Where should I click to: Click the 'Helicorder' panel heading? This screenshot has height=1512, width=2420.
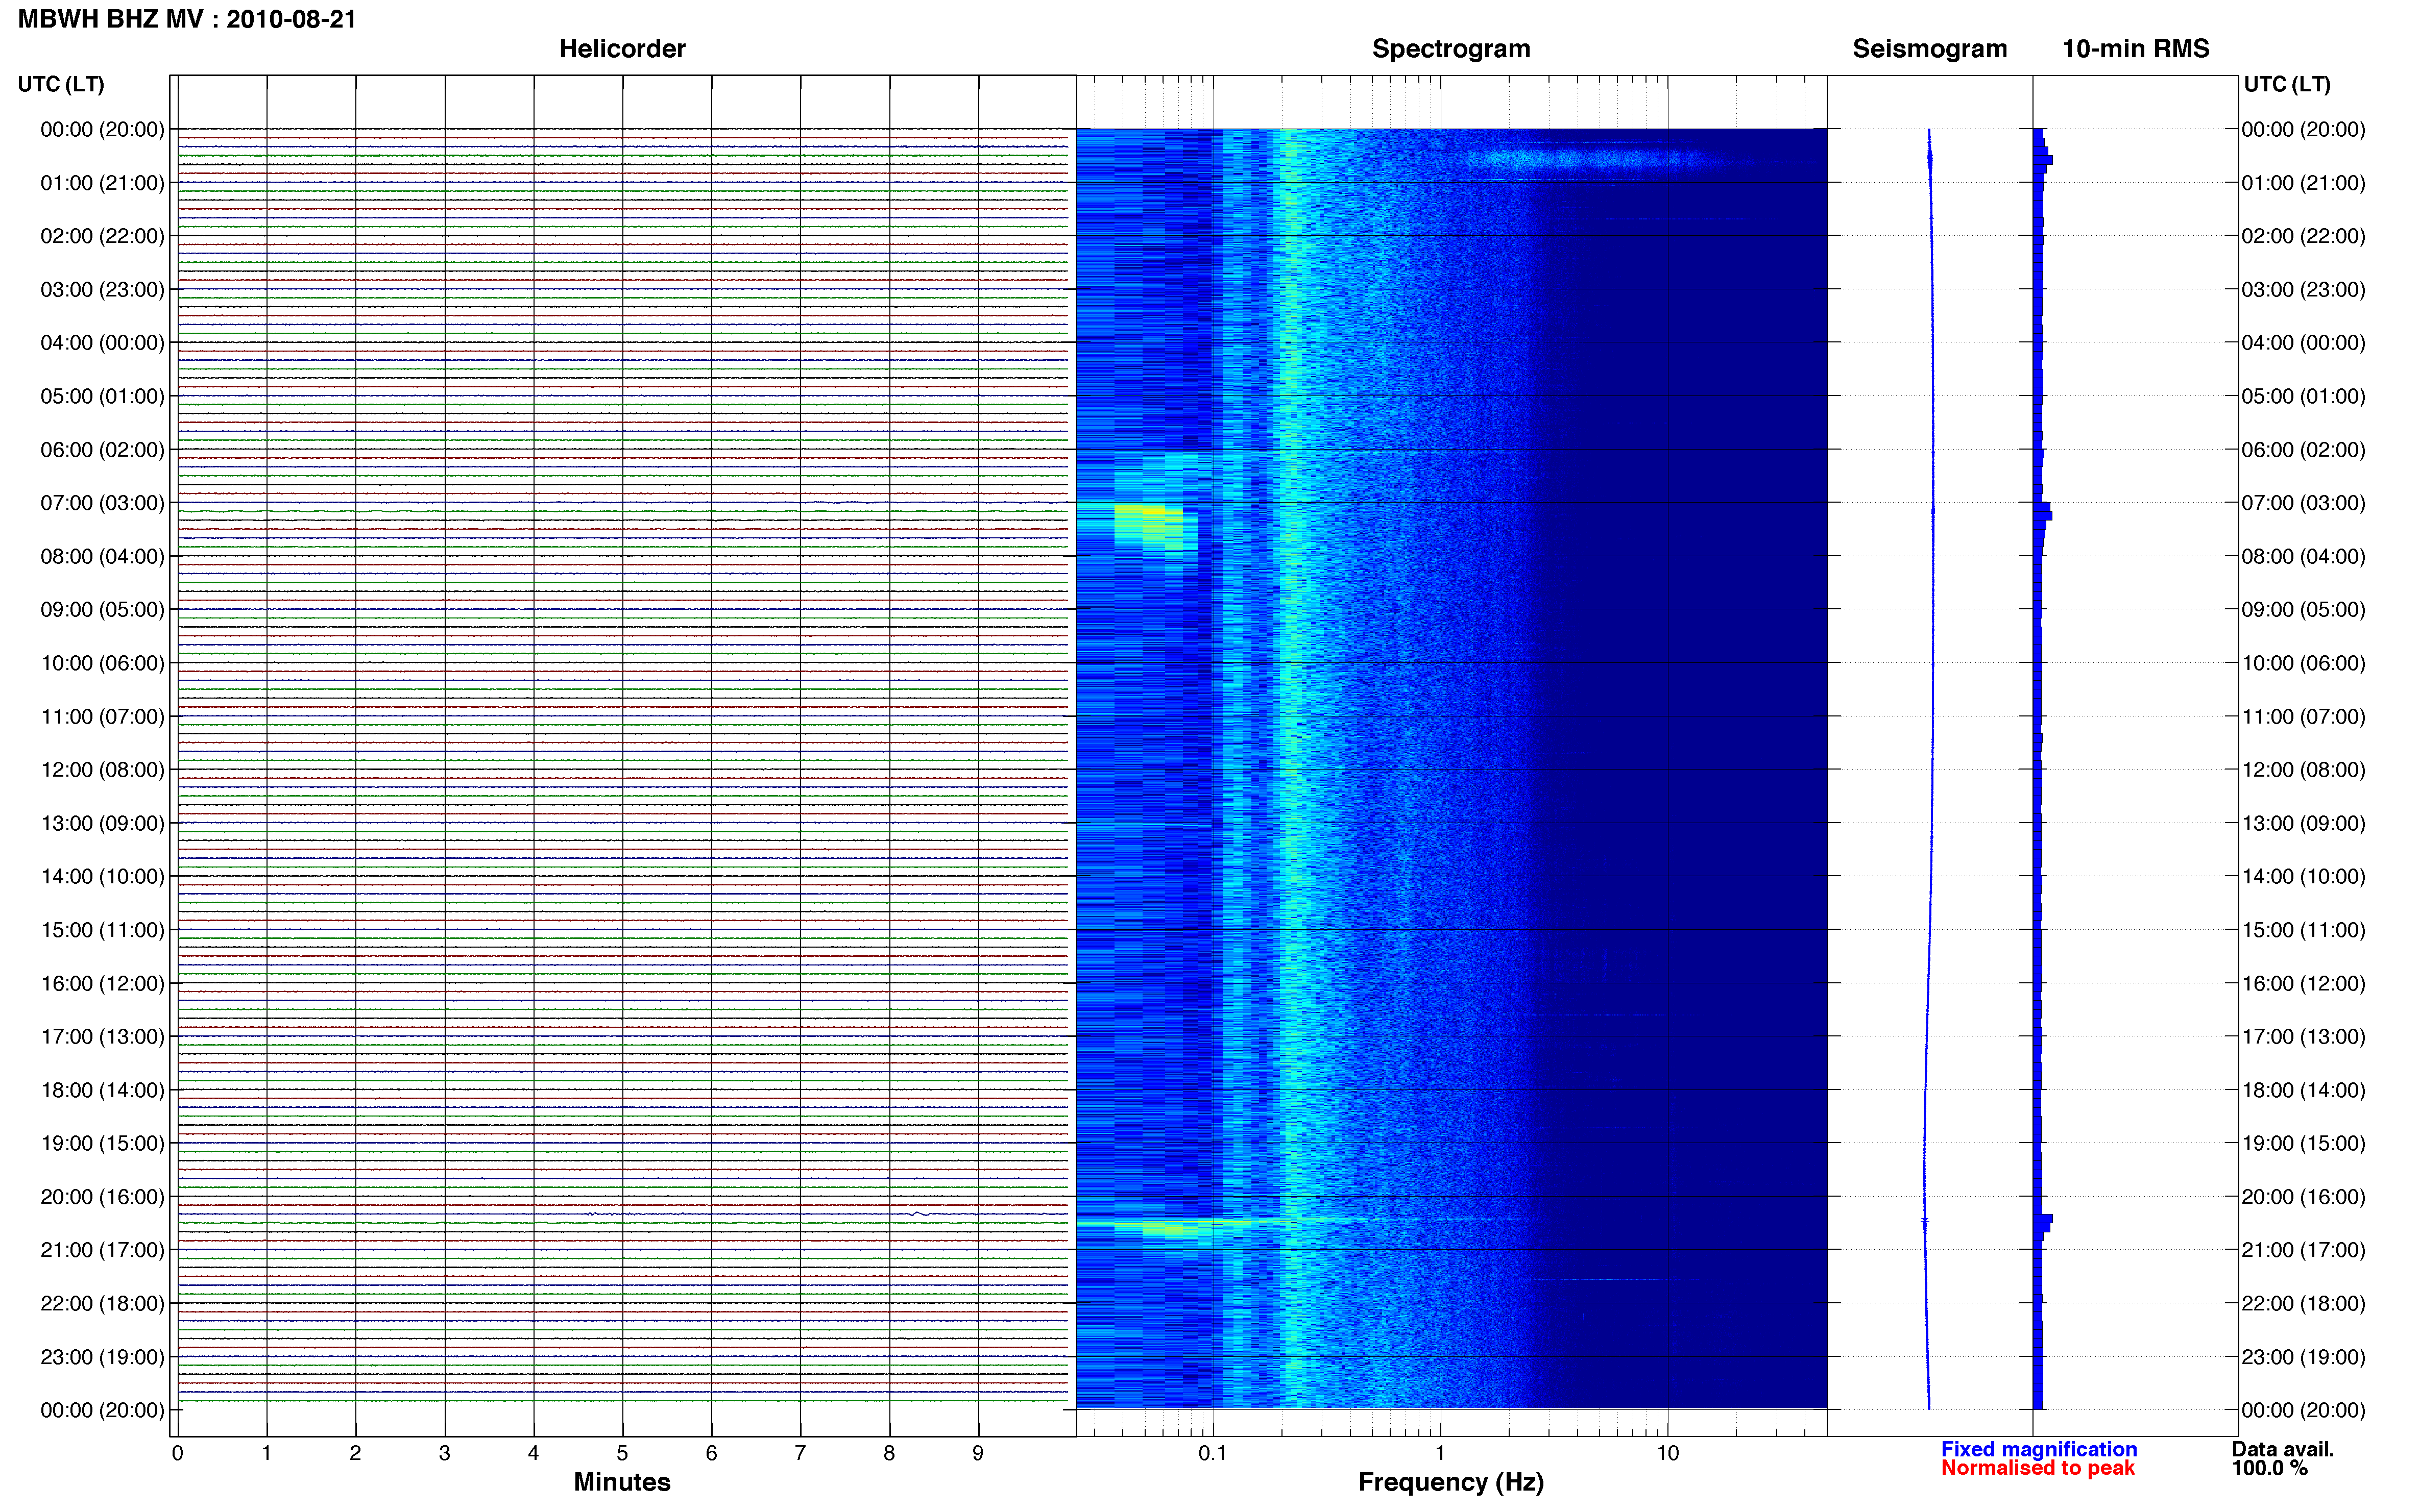point(622,48)
